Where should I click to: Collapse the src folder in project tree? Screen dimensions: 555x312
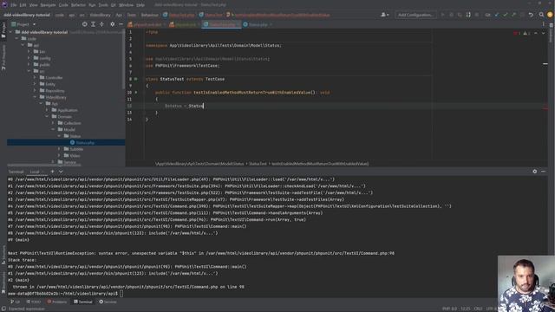click(x=29, y=71)
